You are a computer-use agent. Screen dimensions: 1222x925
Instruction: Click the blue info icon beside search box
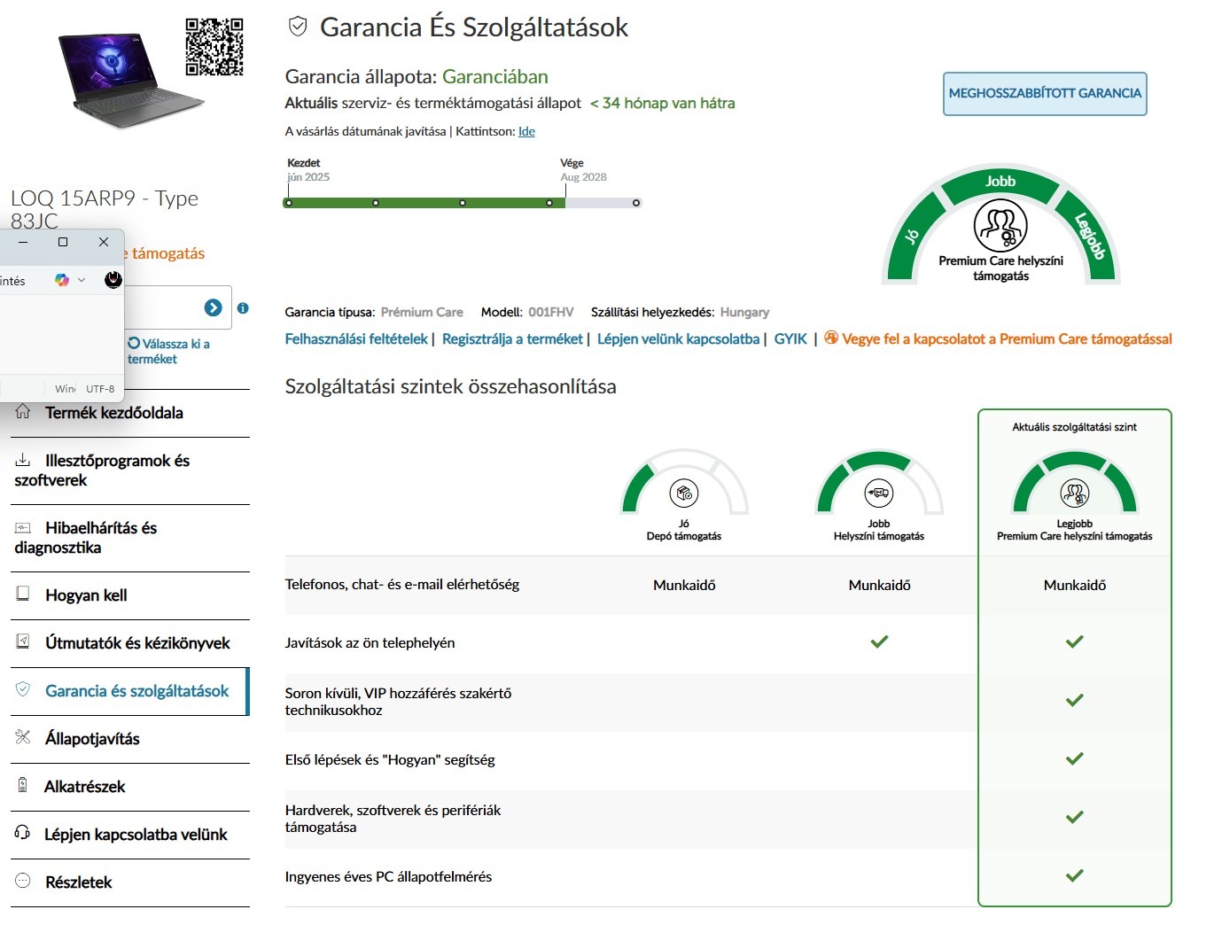pyautogui.click(x=243, y=307)
